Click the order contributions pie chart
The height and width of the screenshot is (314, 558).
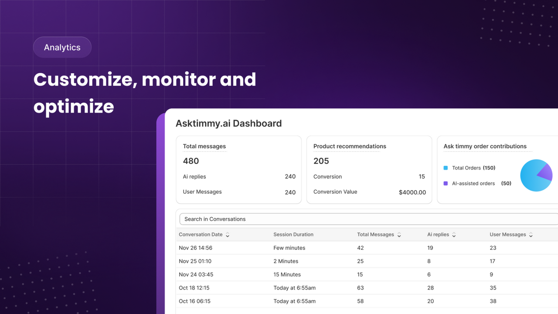click(536, 175)
